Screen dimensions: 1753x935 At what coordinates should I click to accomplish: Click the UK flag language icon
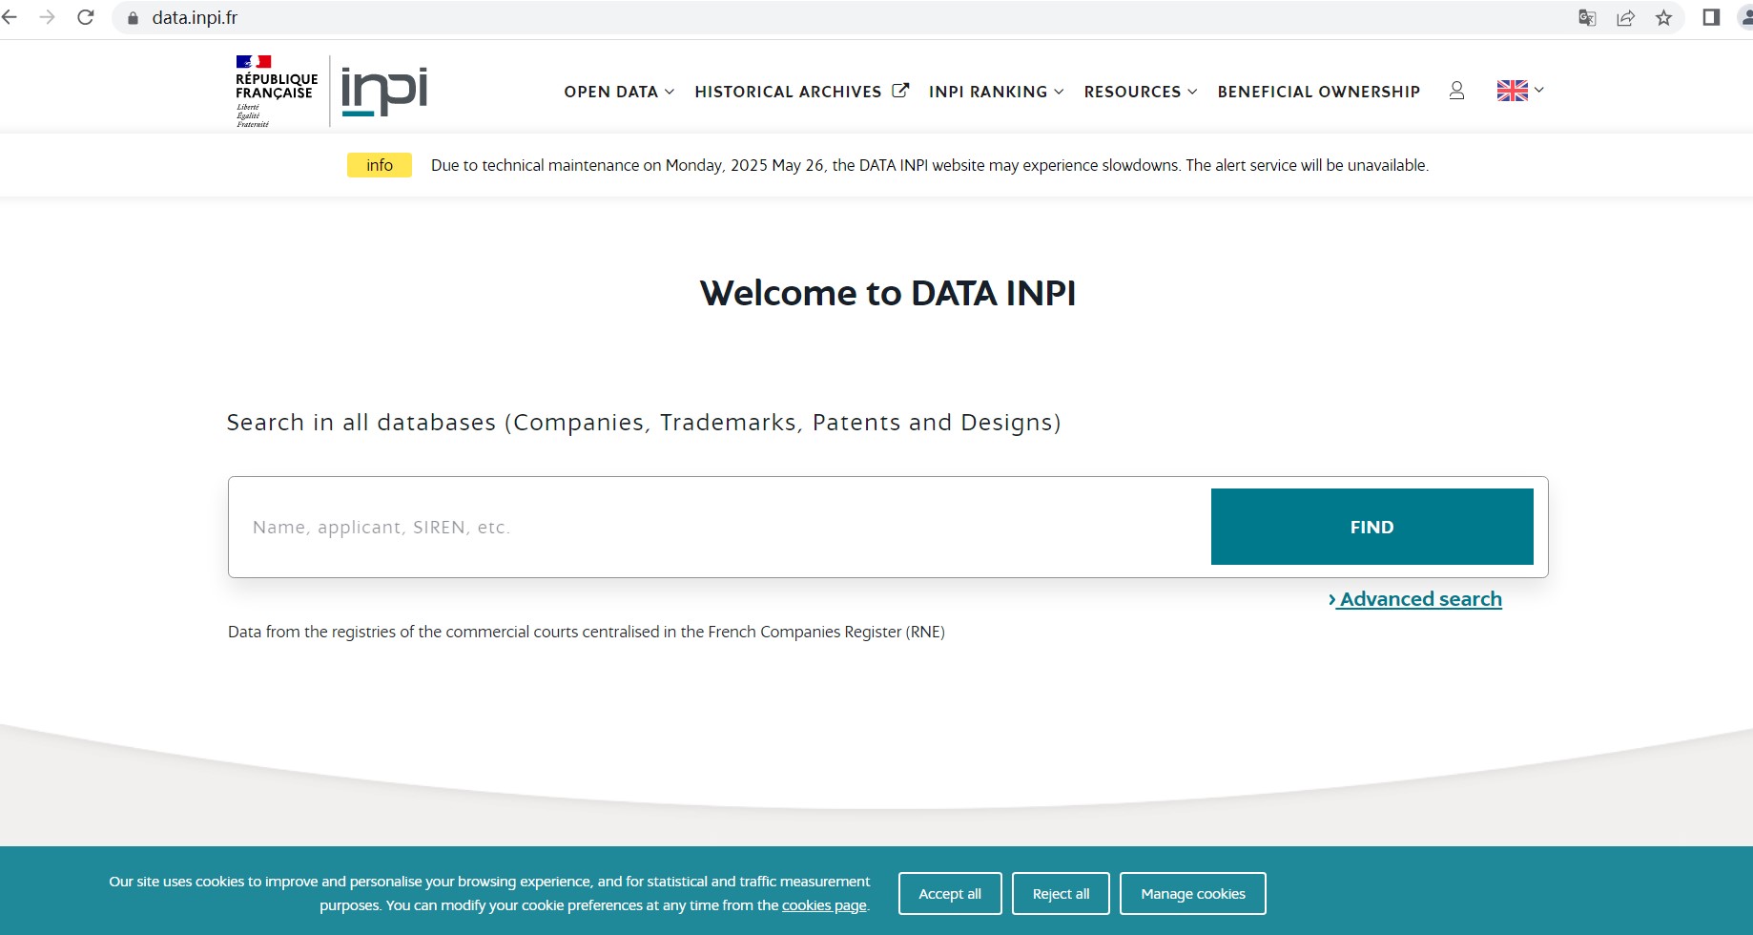1512,91
